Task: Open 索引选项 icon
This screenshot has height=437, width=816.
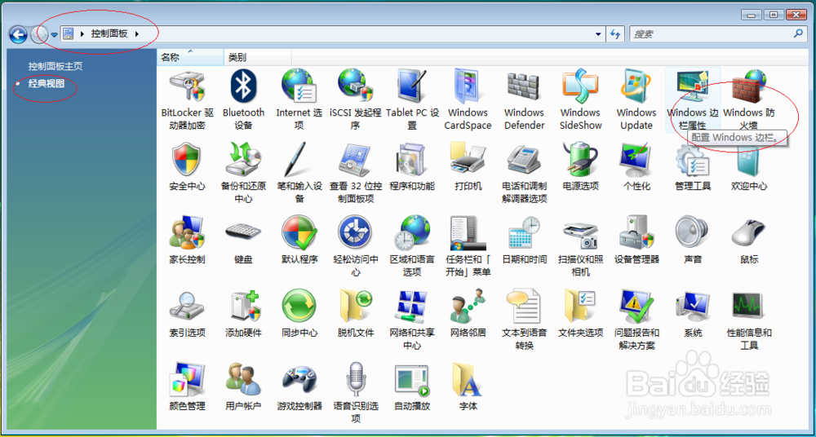Action: click(187, 307)
